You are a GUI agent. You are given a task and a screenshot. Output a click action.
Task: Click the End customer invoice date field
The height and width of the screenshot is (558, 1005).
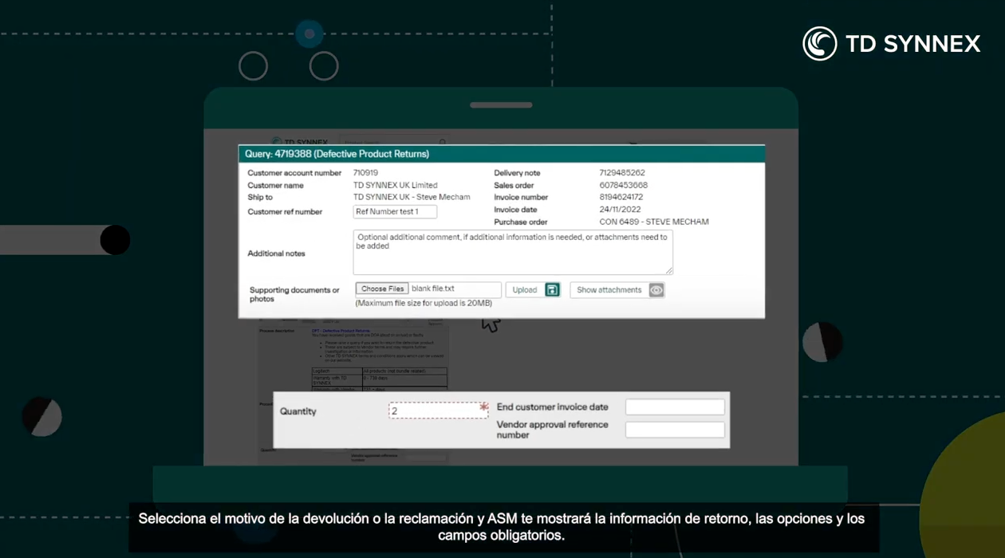point(675,407)
